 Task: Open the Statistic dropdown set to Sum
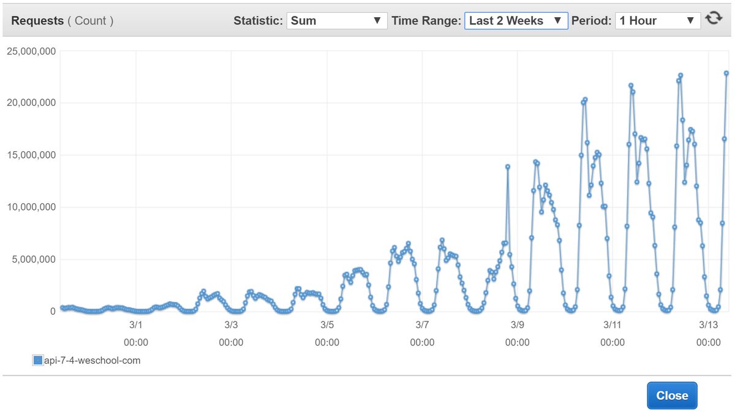point(337,20)
